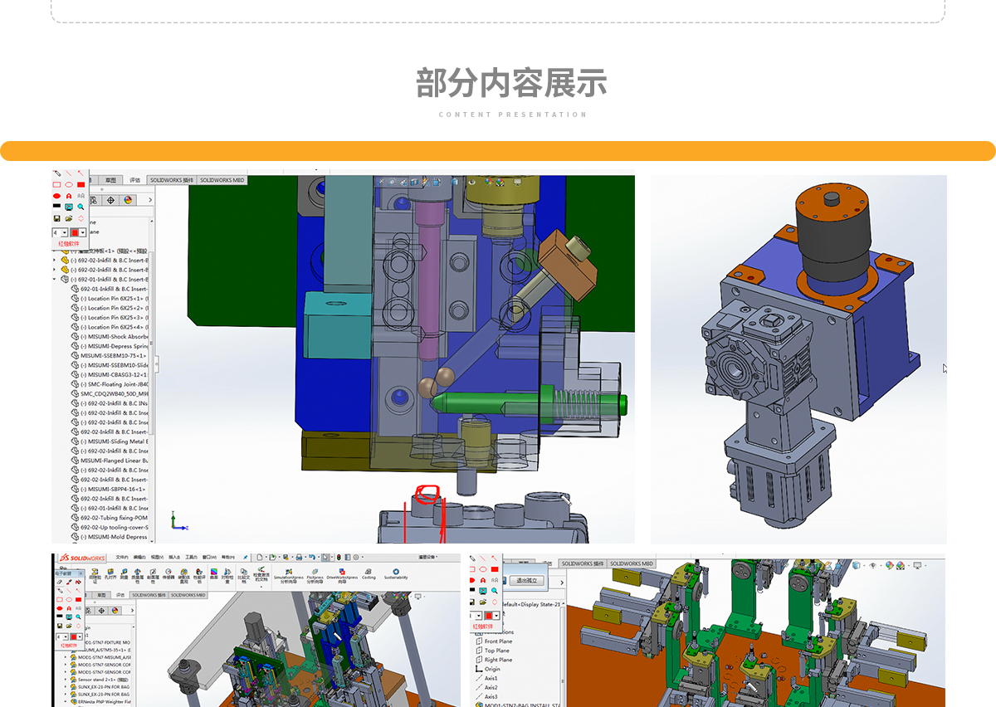This screenshot has width=996, height=707.
Task: Open the Costing tool in the bottom-left ribbon
Action: click(369, 573)
